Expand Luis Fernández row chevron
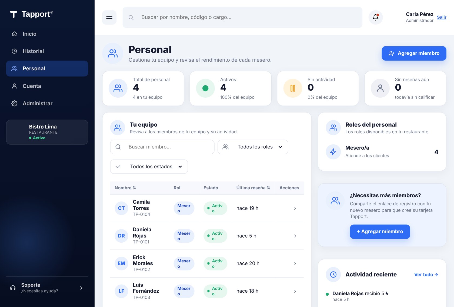Image resolution: width=454 pixels, height=307 pixels. [x=295, y=291]
